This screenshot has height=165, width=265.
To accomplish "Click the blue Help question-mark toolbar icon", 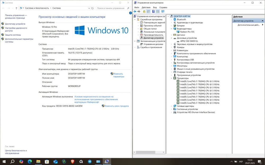I will (x=153, y=11).
